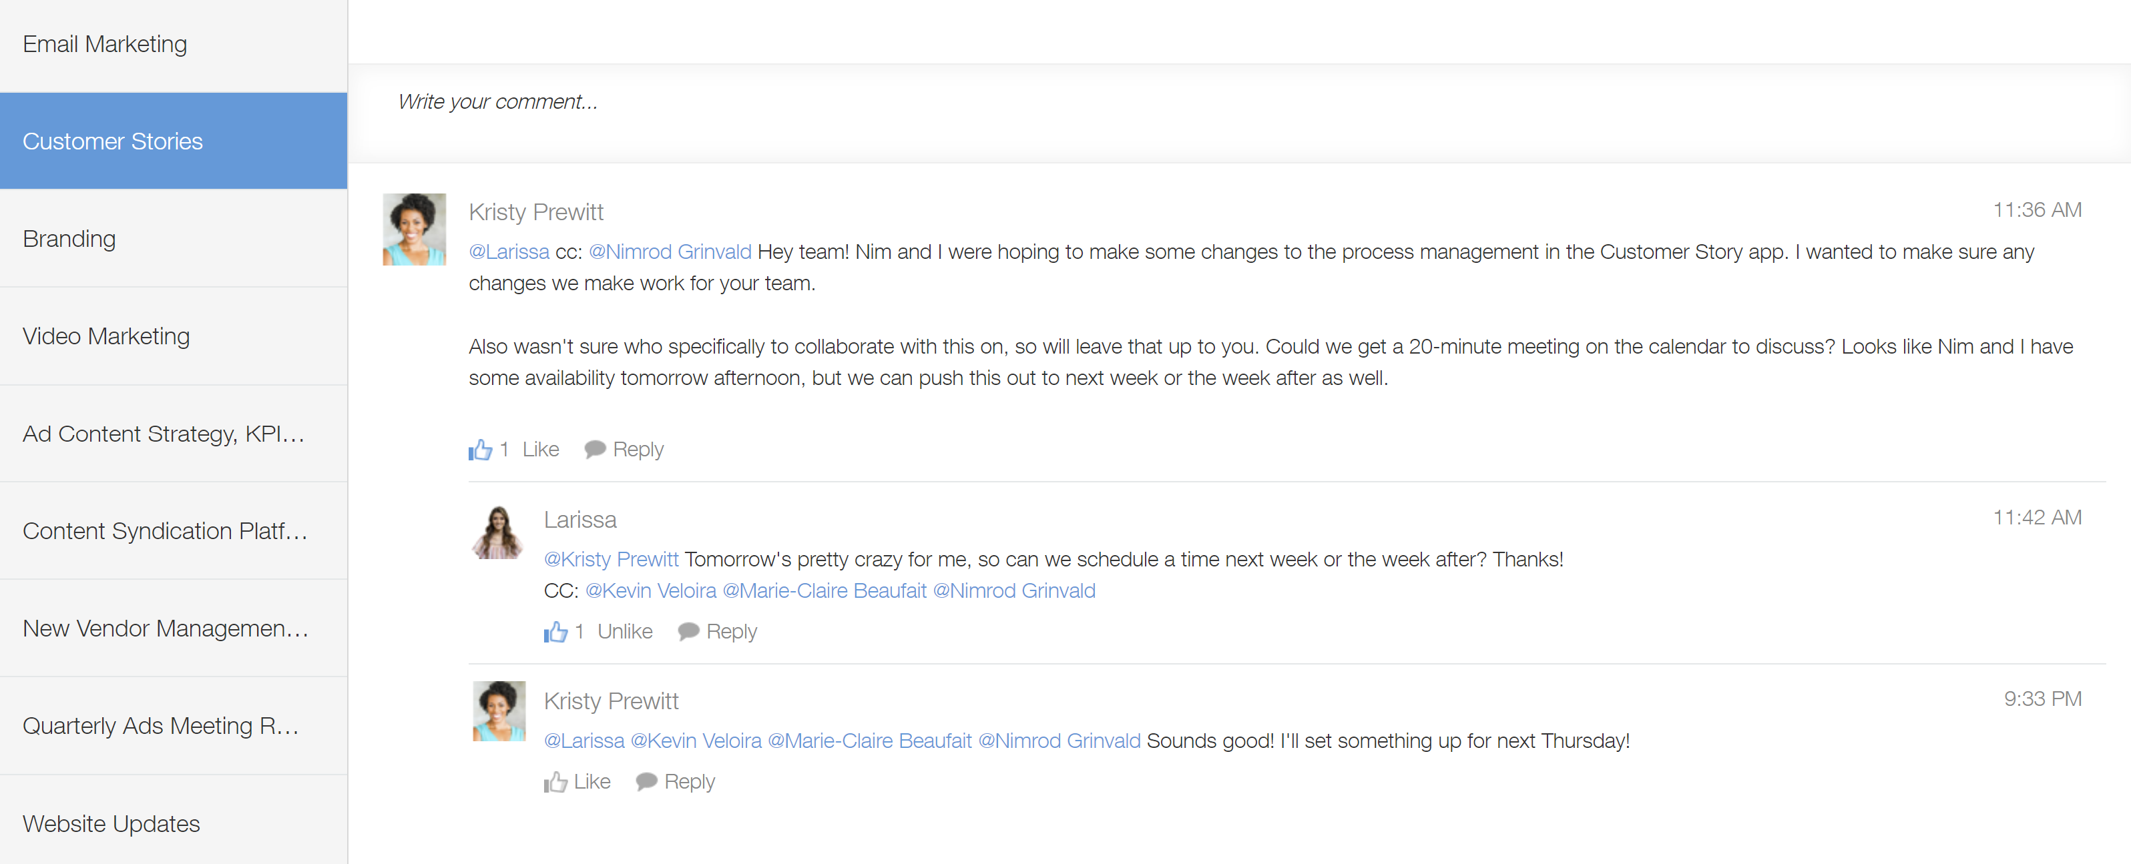This screenshot has height=864, width=2131.
Task: Open Kristy Prewitt's avatar on the 11:36 AM comment
Action: pos(415,229)
